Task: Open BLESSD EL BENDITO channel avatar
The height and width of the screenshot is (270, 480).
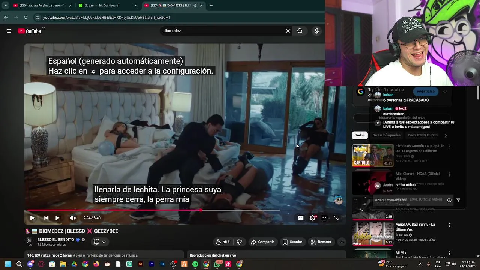Action: click(x=29, y=241)
